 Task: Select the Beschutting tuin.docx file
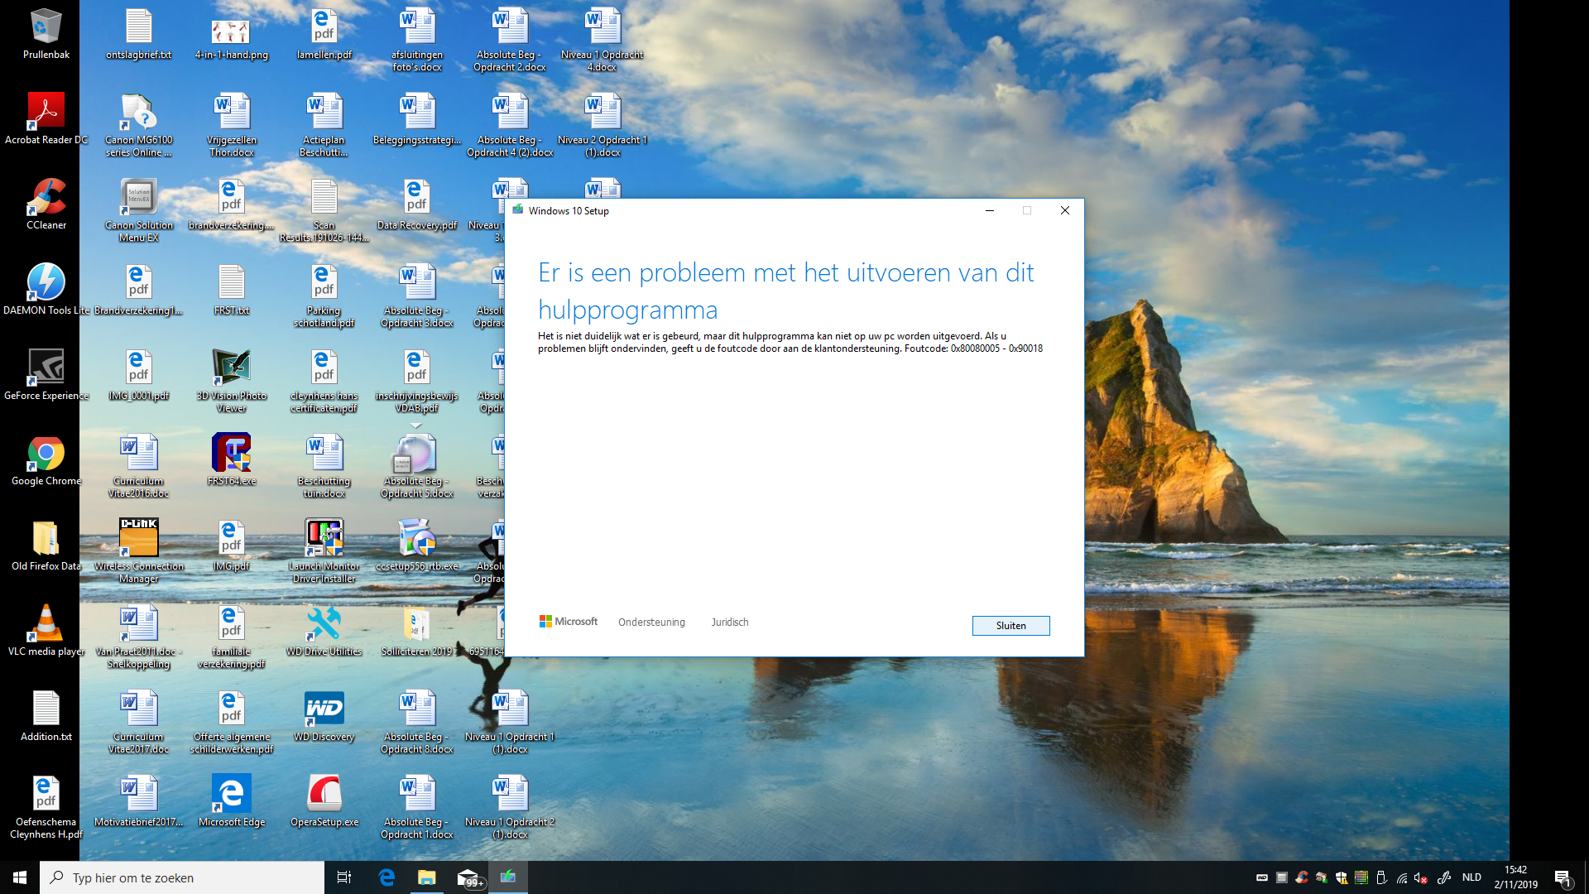pyautogui.click(x=324, y=466)
